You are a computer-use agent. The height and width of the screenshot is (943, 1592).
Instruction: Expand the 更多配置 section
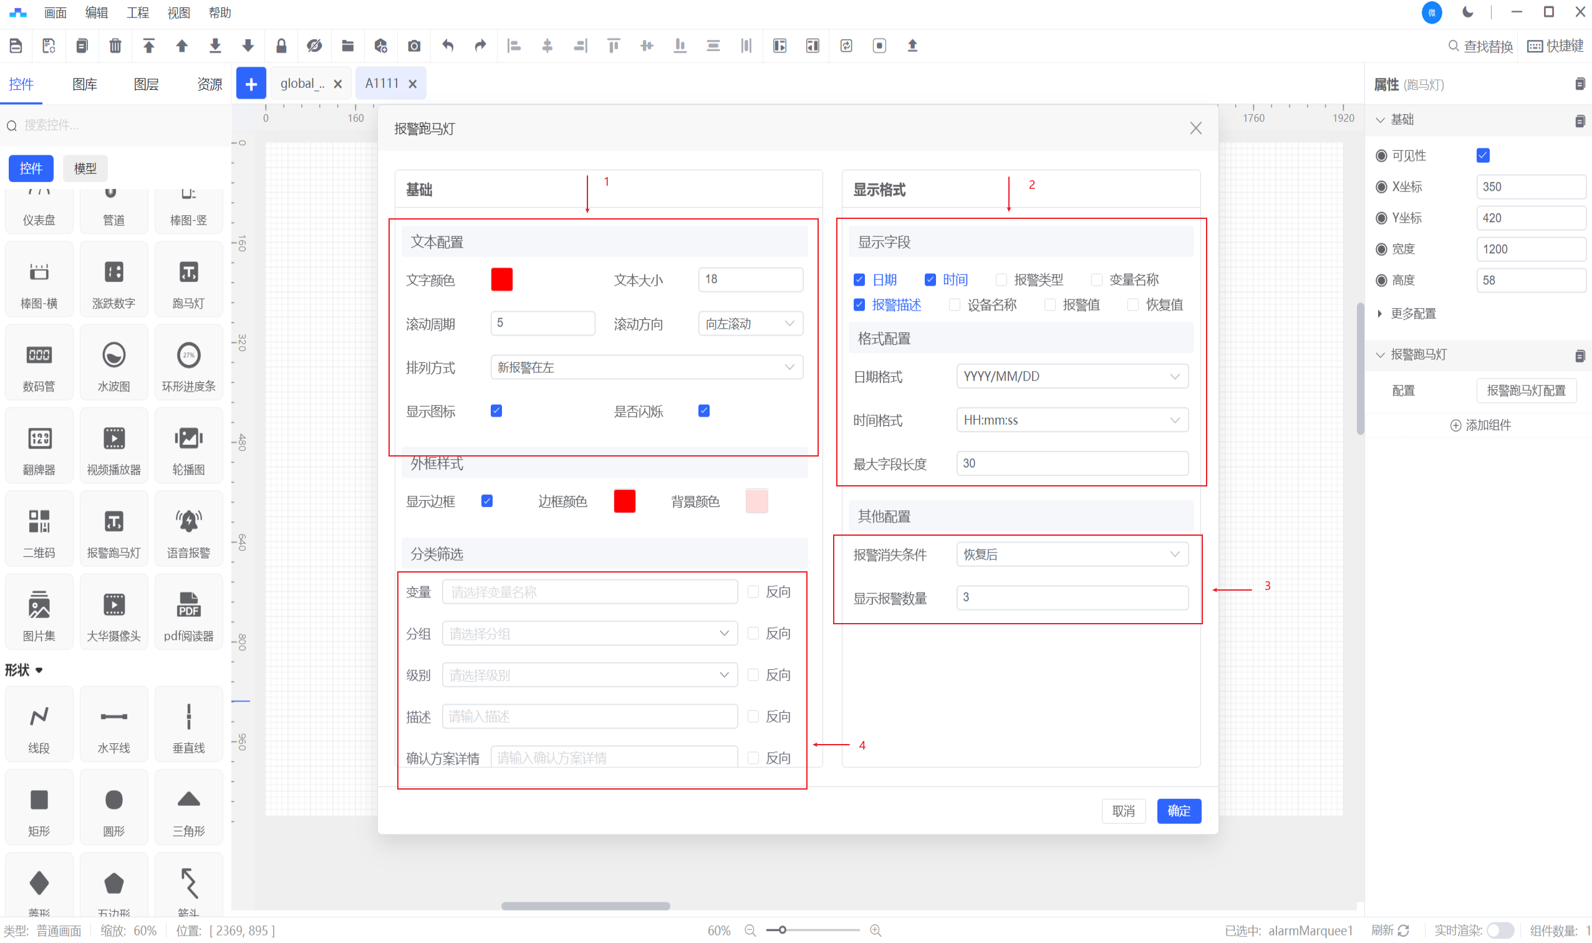coord(1412,313)
